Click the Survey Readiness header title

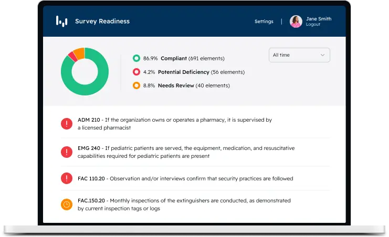click(x=102, y=21)
